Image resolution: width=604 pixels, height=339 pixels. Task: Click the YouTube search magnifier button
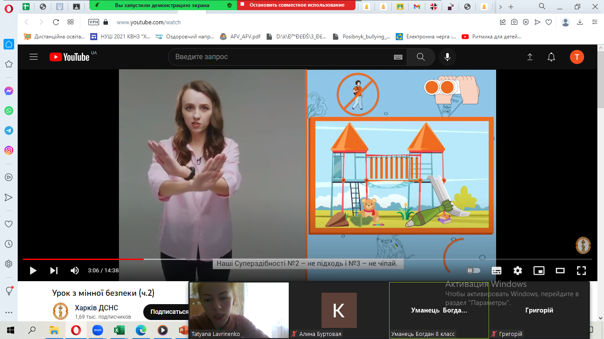tap(421, 57)
